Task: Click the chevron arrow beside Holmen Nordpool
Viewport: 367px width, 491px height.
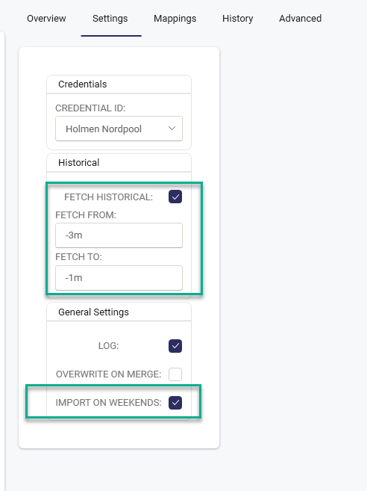Action: pos(172,129)
